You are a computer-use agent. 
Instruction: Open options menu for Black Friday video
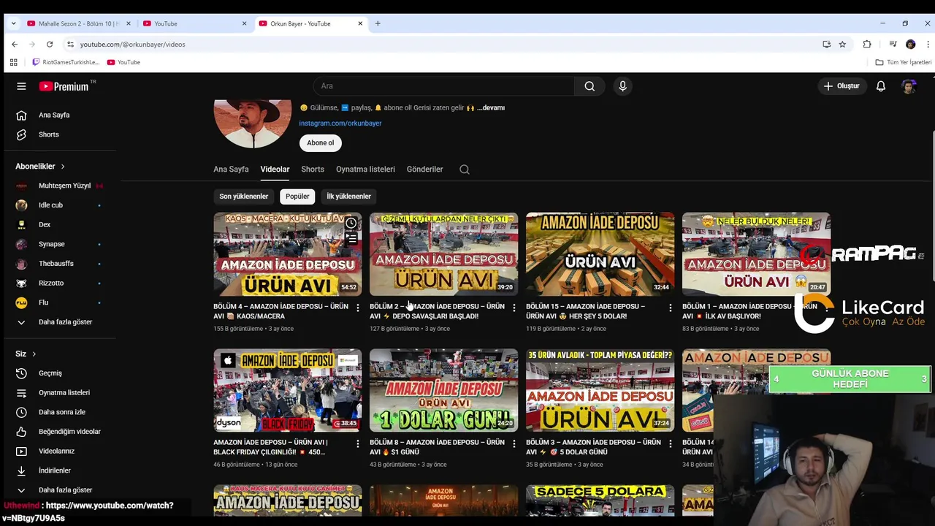tap(357, 443)
